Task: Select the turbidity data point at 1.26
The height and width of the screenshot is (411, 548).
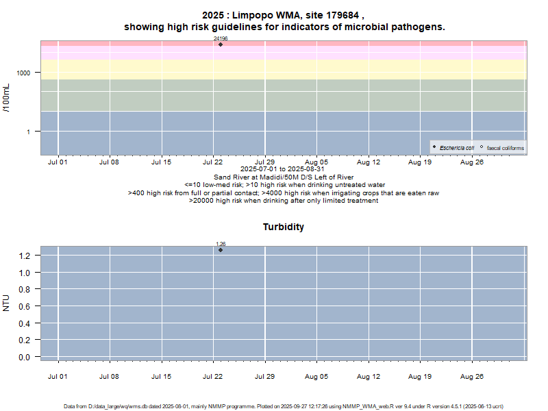Action: click(x=221, y=250)
